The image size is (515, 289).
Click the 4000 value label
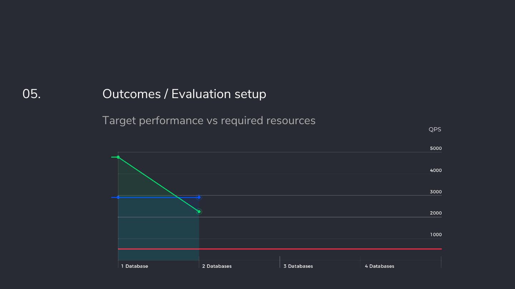pos(436,171)
